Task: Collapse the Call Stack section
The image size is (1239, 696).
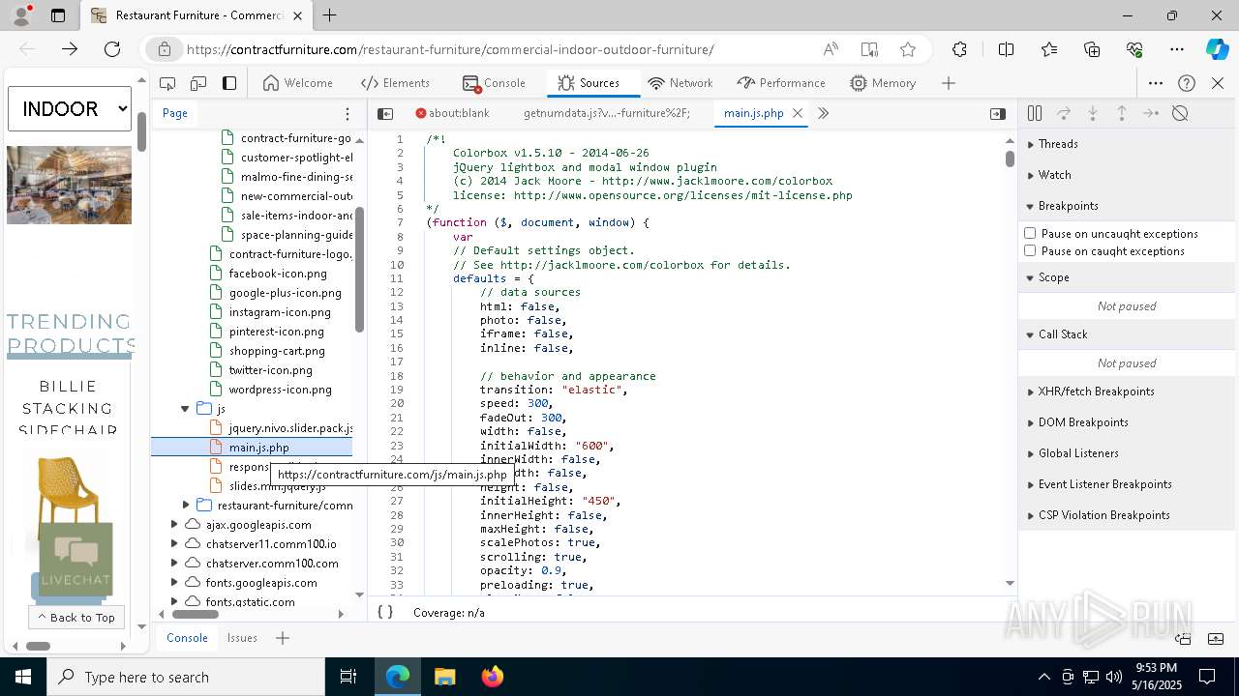Action: (x=1127, y=334)
